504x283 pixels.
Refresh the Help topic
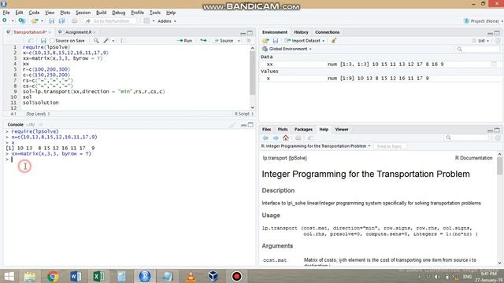pos(498,138)
